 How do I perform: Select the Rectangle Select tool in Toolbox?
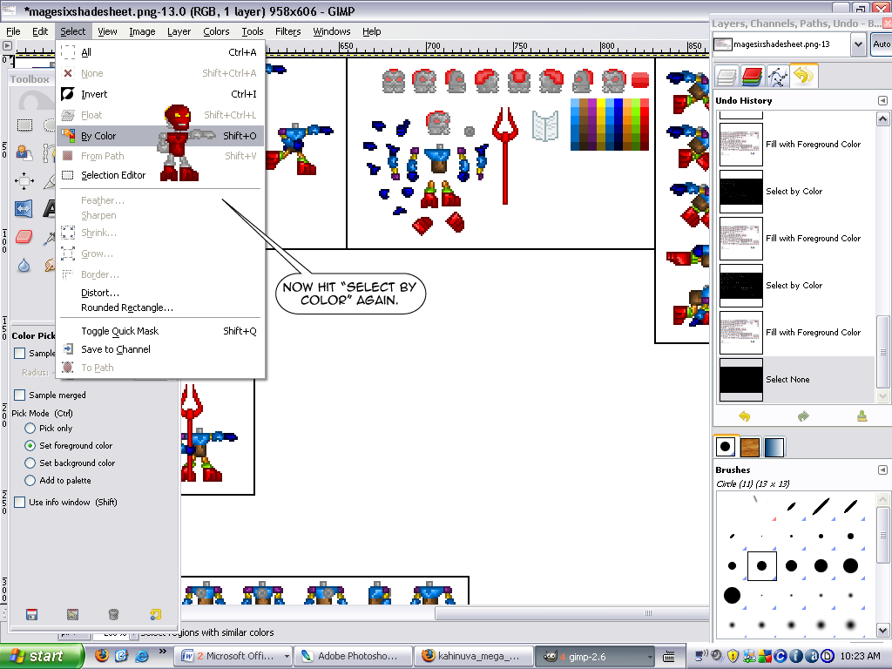pos(24,125)
